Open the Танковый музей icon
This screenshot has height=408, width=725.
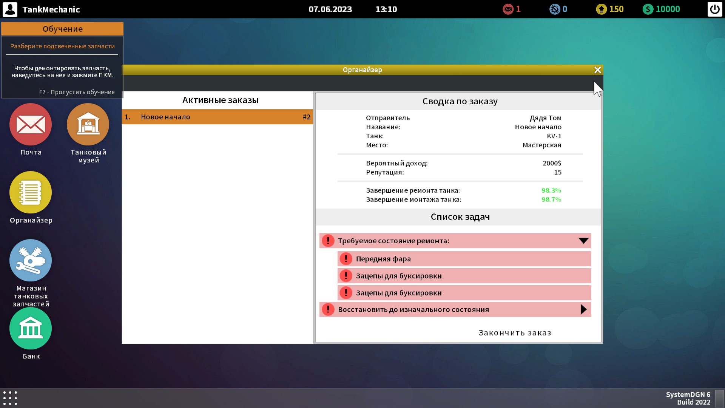[x=88, y=124]
